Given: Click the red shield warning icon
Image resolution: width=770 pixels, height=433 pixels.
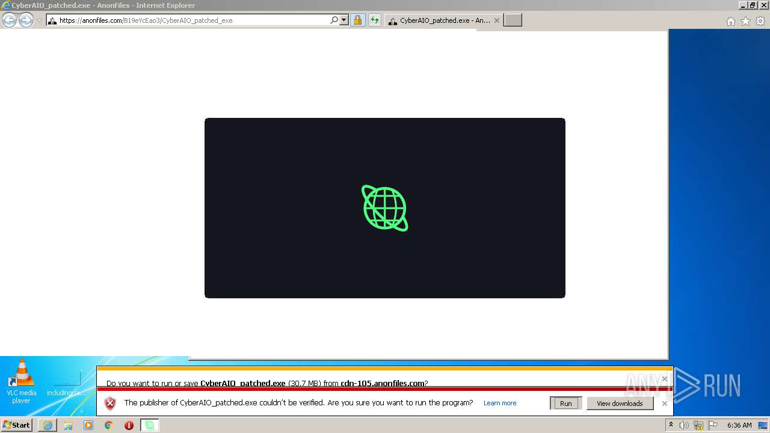Looking at the screenshot, I should pyautogui.click(x=109, y=403).
